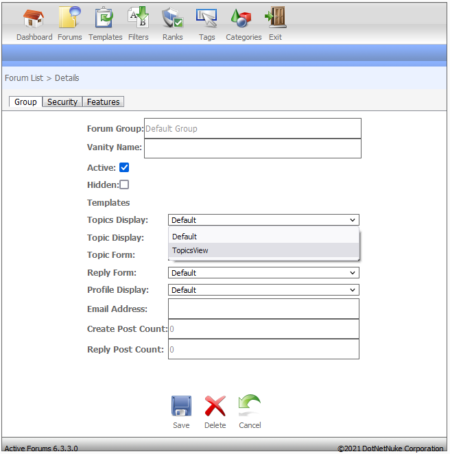Screen dimensions: 450x454
Task: Click the Categories toolbar label
Action: point(244,37)
